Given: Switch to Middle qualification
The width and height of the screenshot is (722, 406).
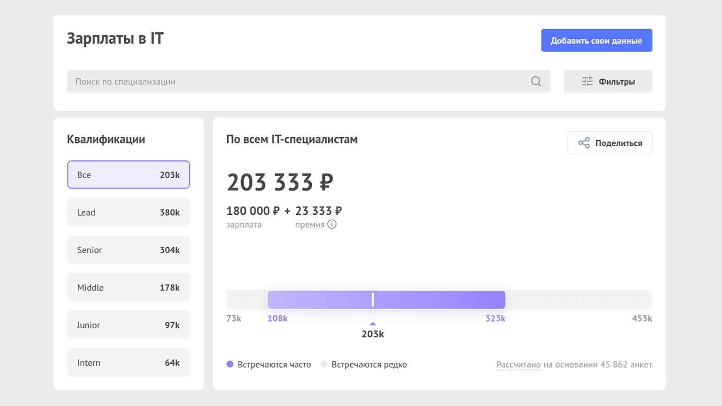Looking at the screenshot, I should click(128, 287).
